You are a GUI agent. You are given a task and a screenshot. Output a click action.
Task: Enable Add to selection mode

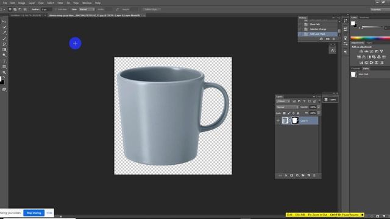[x=15, y=10]
